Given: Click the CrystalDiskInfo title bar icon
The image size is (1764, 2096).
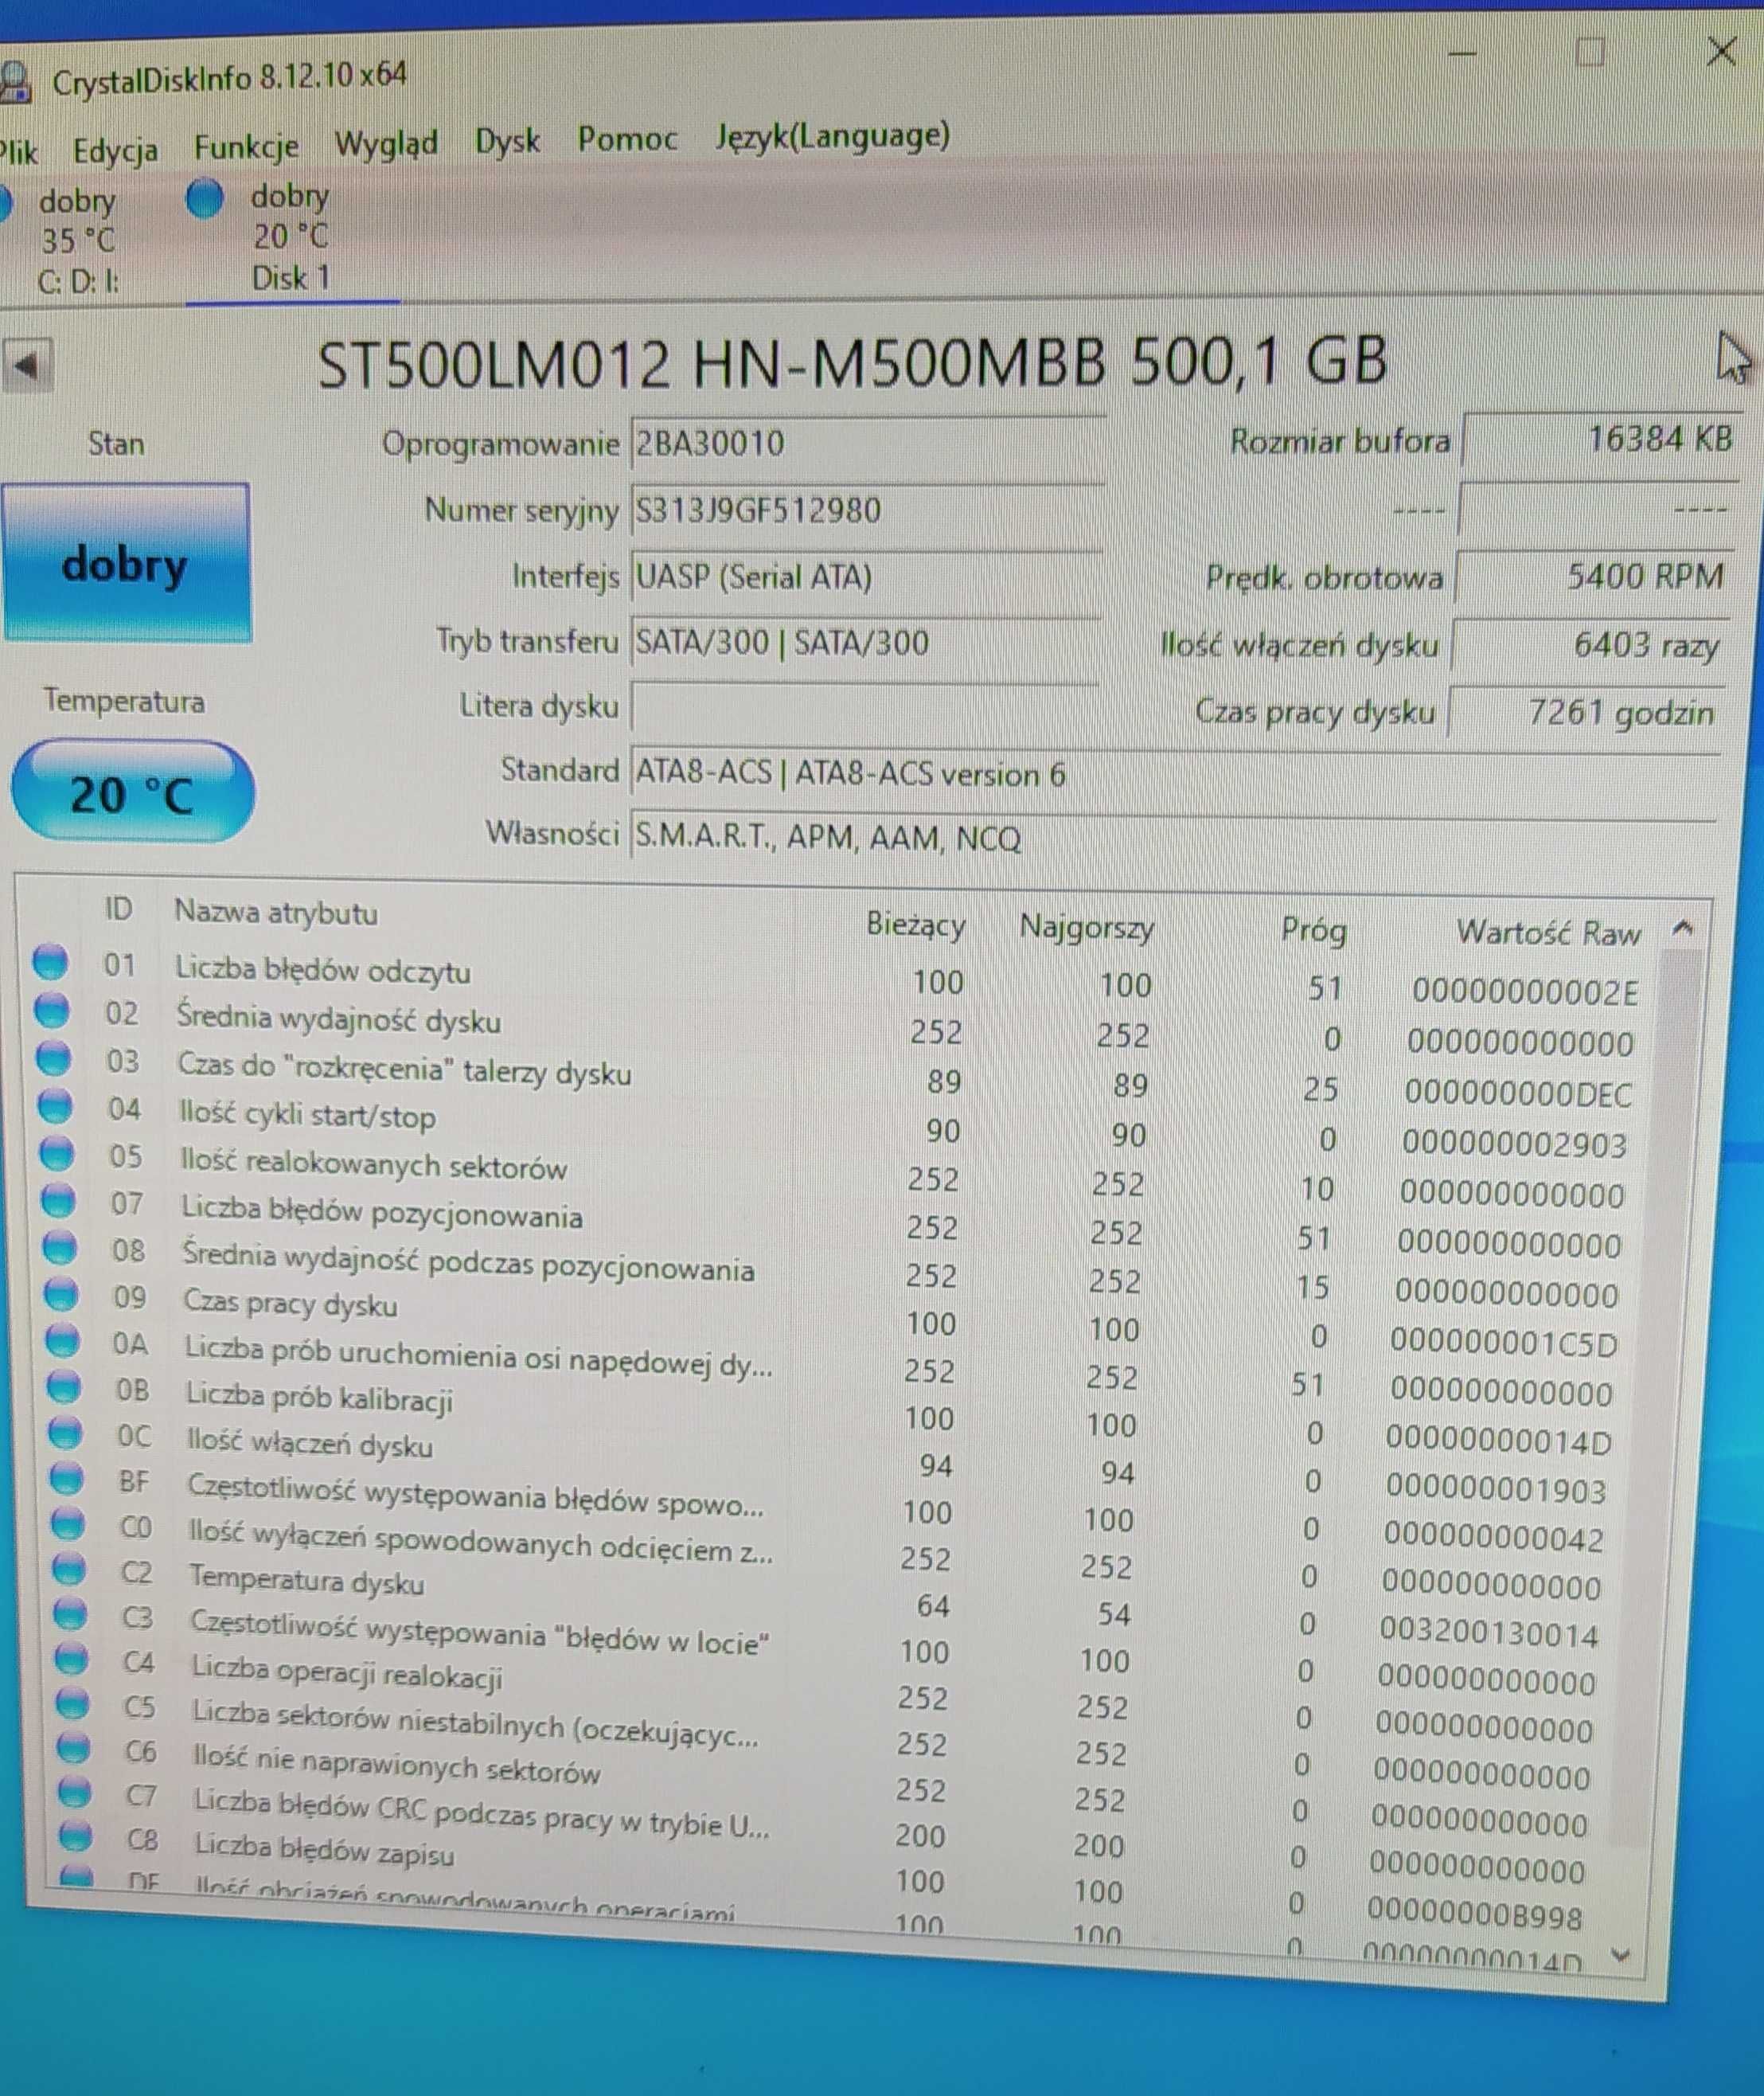Looking at the screenshot, I should pyautogui.click(x=14, y=82).
